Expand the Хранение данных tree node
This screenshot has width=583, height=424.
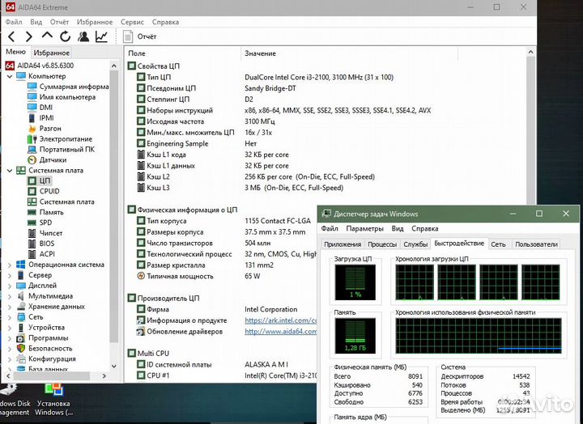(x=10, y=307)
